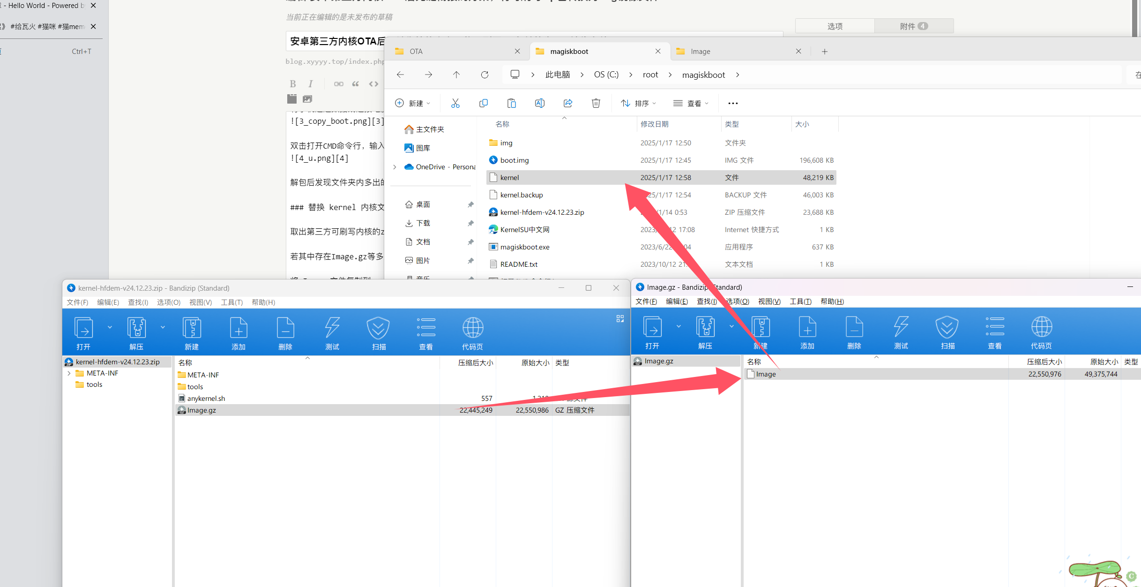Click Delete trash icon in Explorer toolbar
Image resolution: width=1141 pixels, height=587 pixels.
pos(596,103)
